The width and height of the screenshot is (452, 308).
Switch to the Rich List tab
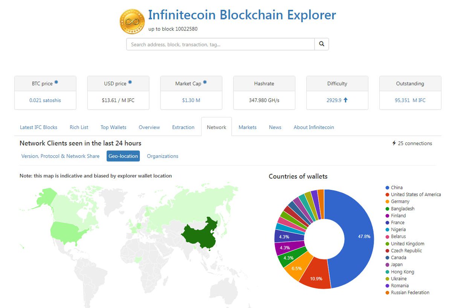pos(79,127)
